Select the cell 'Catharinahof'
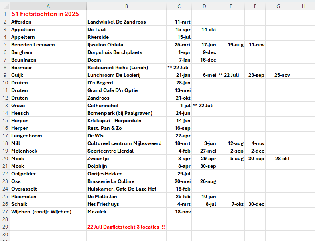The image size is (315, 241). [126, 105]
